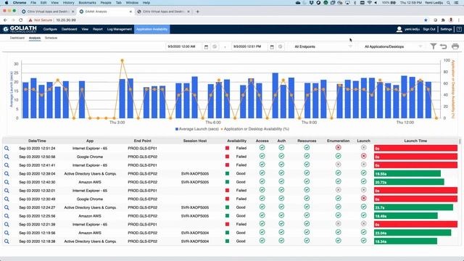Click the undo/reset arrow icon

pyautogui.click(x=443, y=46)
